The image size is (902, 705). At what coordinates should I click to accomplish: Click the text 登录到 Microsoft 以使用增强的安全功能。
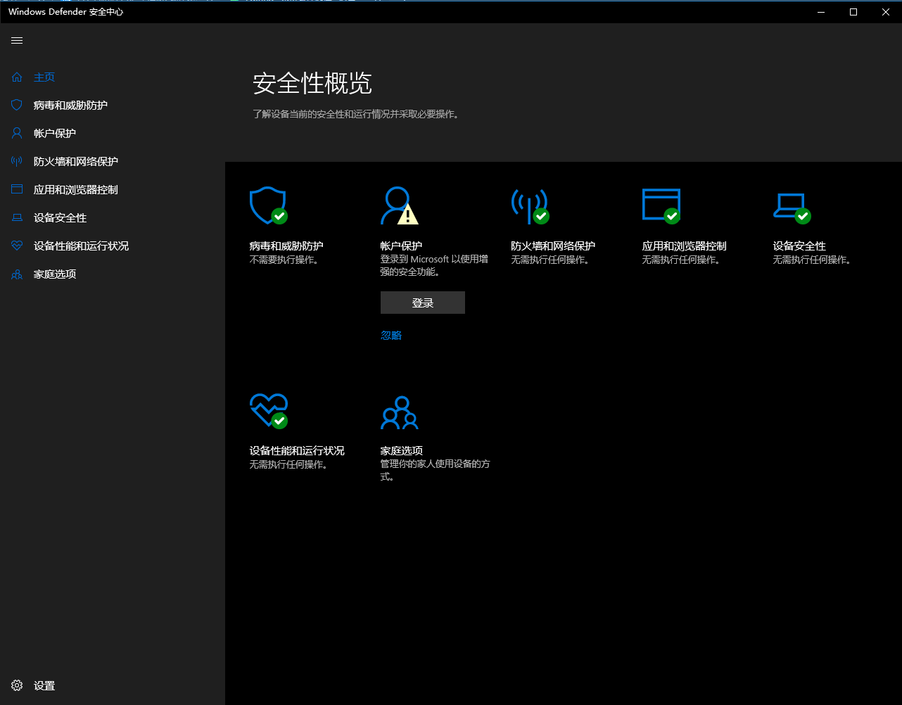434,265
